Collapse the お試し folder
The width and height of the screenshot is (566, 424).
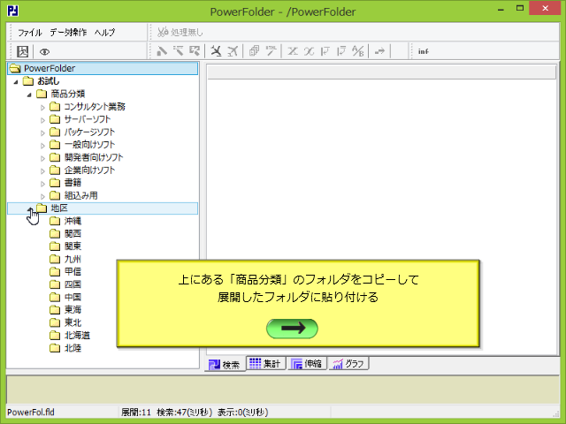(x=16, y=82)
